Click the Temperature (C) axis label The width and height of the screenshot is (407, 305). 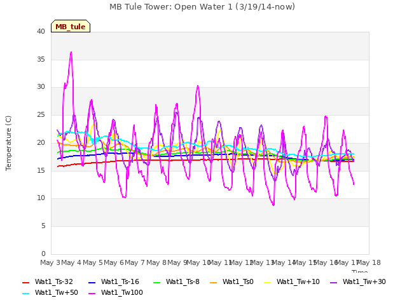(x=8, y=143)
